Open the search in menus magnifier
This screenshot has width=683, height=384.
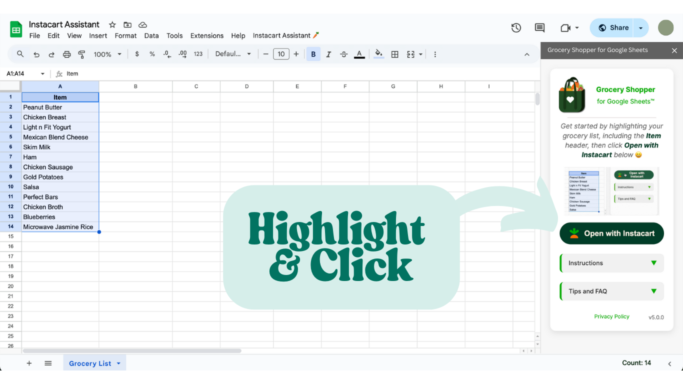pos(20,53)
